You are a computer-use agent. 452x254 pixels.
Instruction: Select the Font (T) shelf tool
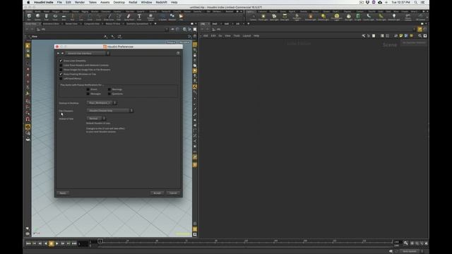(x=139, y=17)
